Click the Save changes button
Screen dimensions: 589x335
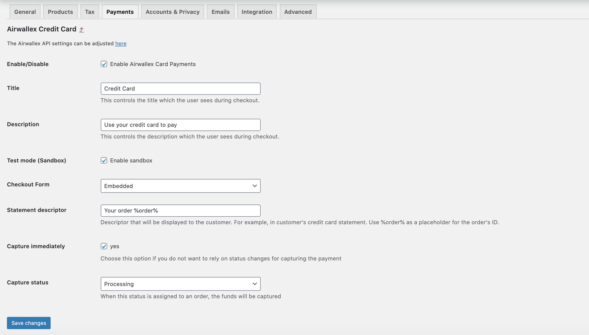pos(29,323)
